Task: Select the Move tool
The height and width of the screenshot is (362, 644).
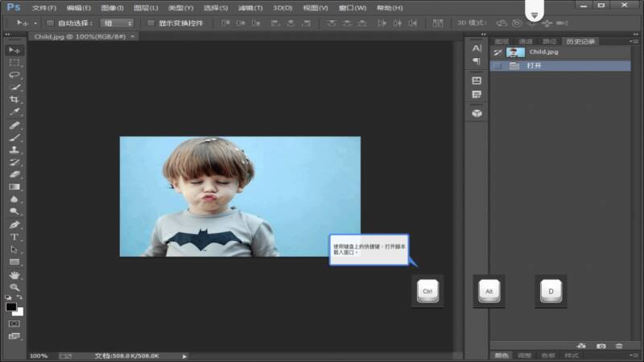Action: click(14, 50)
